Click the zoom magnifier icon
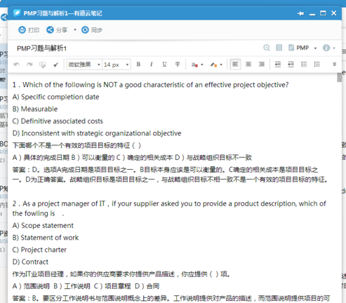Image resolution: width=346 pixels, height=303 pixels. click(267, 48)
